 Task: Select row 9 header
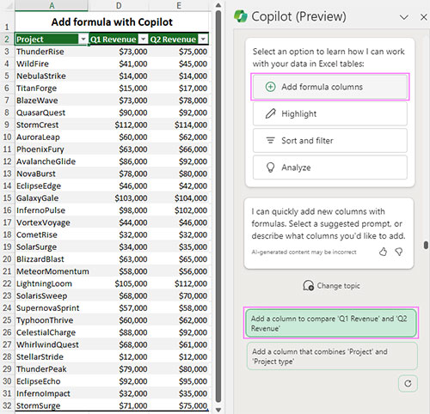coord(7,125)
